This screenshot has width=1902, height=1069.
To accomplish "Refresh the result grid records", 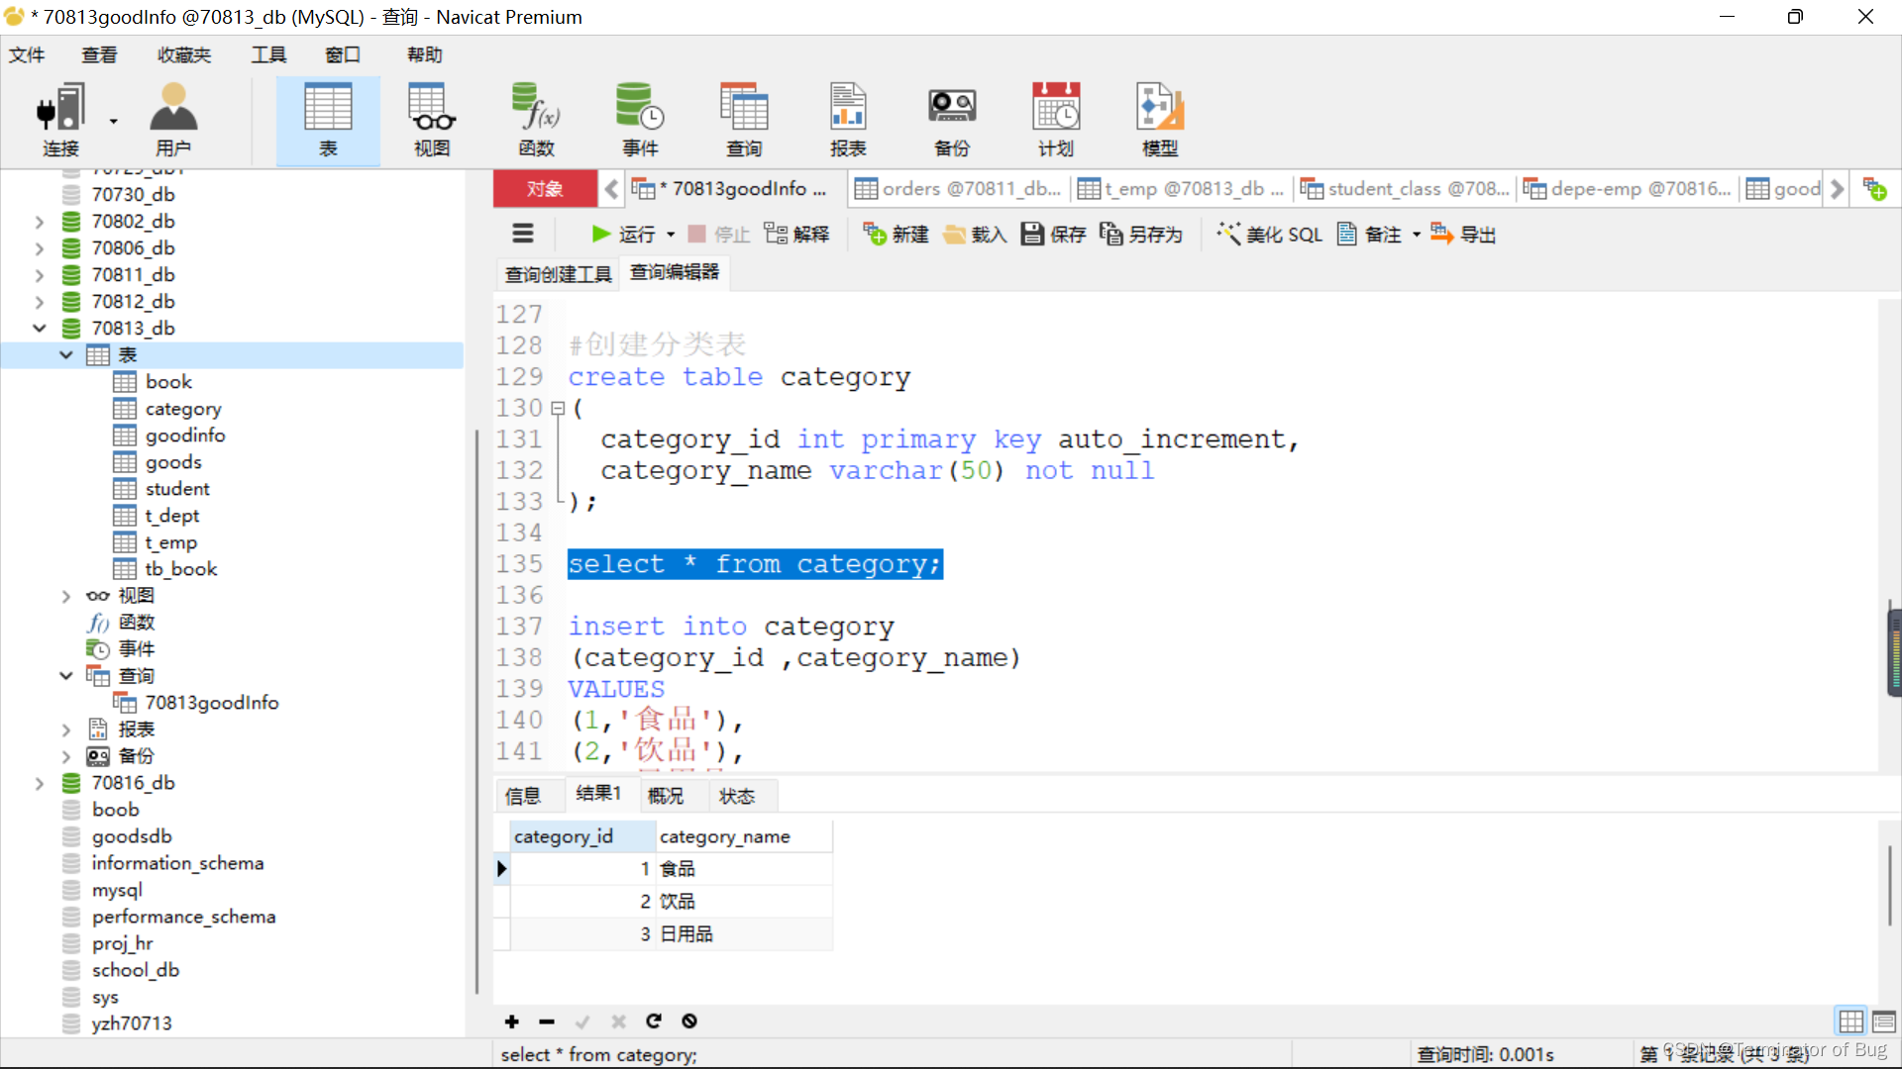I will point(654,1021).
